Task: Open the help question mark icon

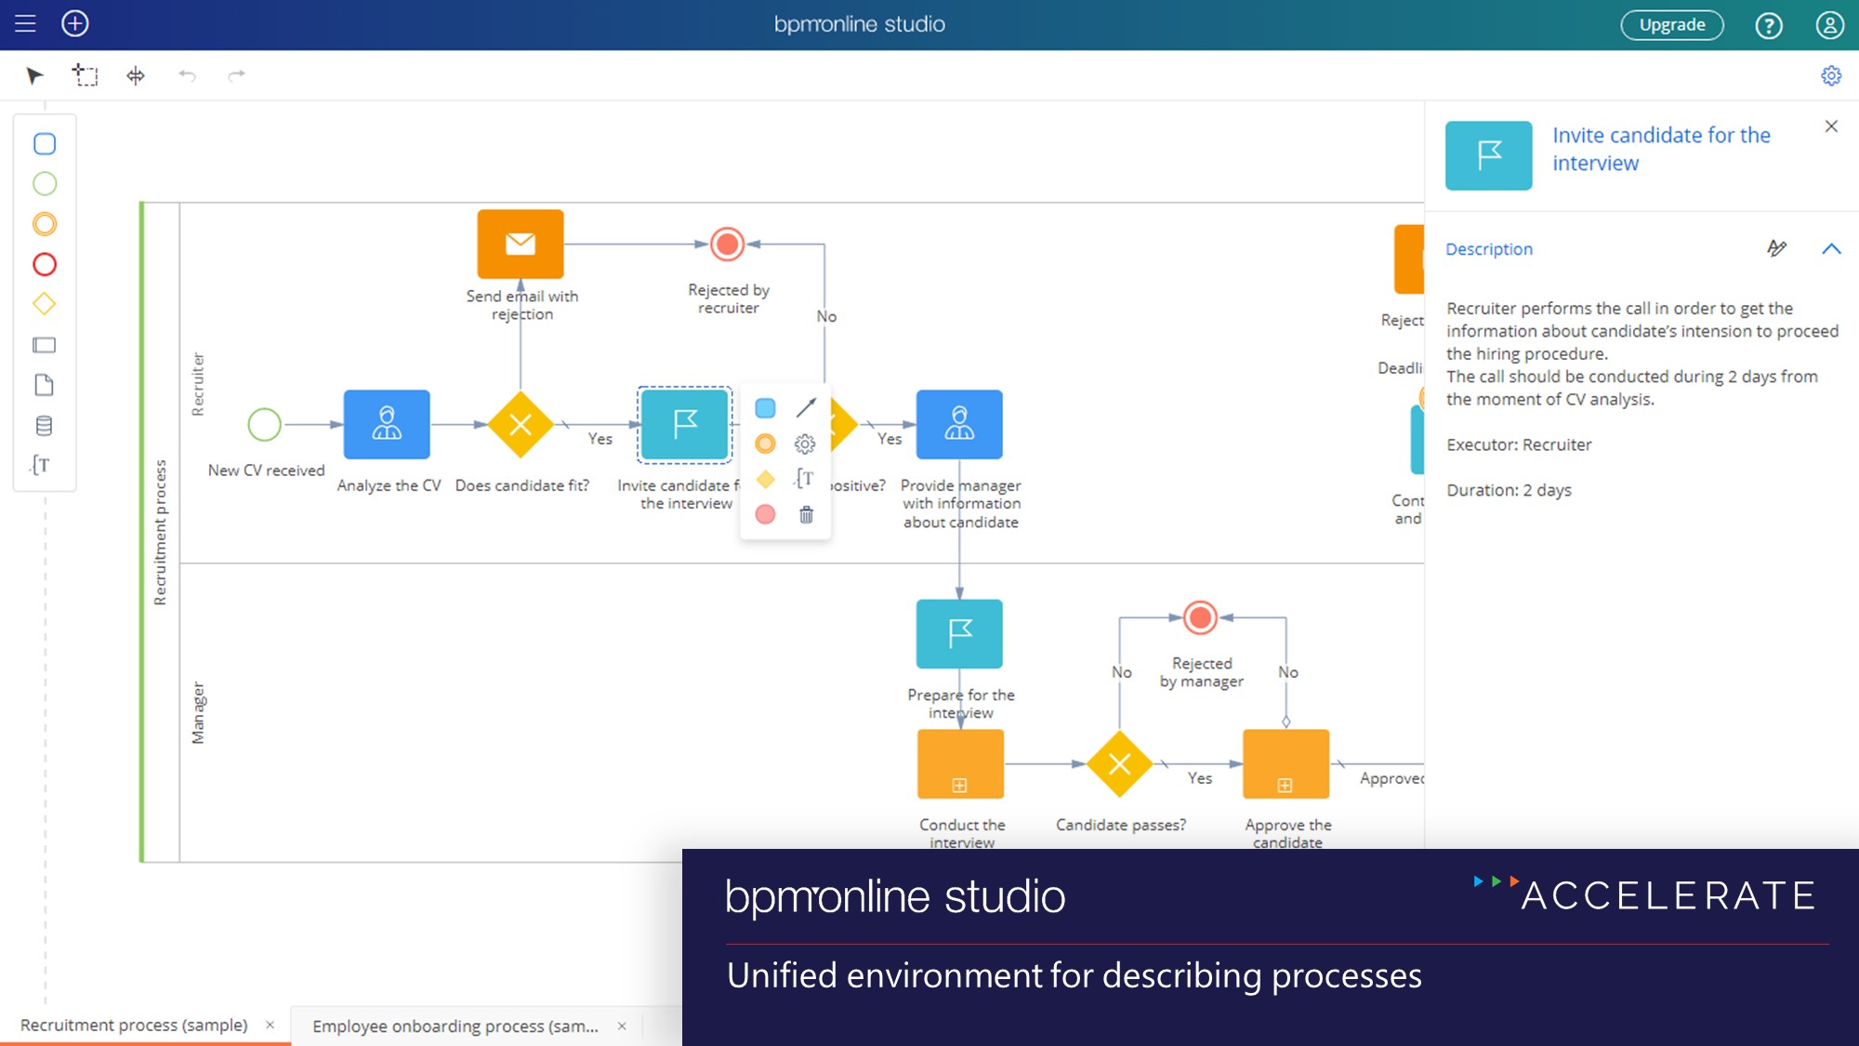Action: tap(1769, 25)
